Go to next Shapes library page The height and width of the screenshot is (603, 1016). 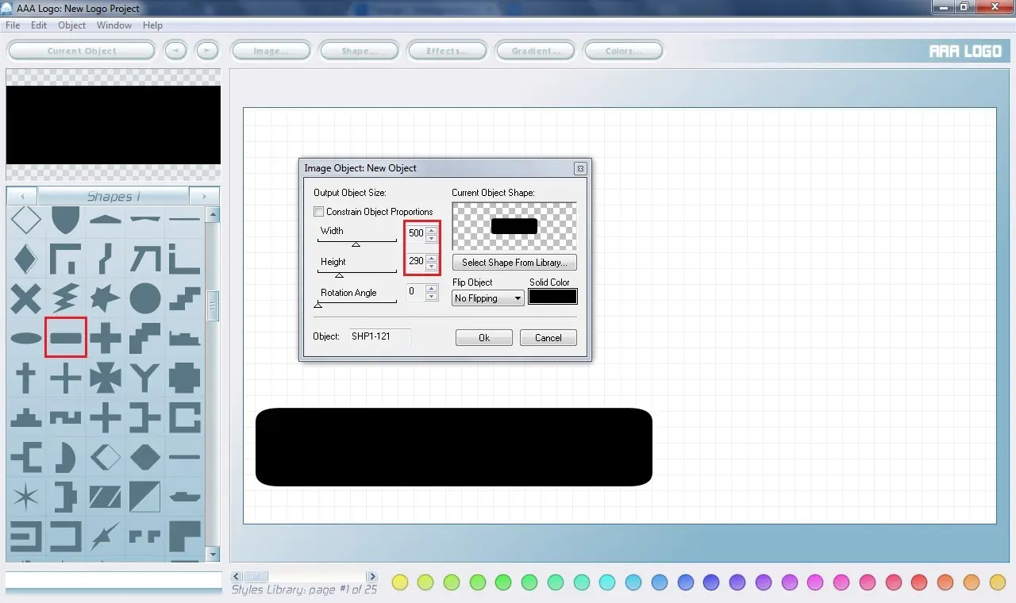click(204, 196)
